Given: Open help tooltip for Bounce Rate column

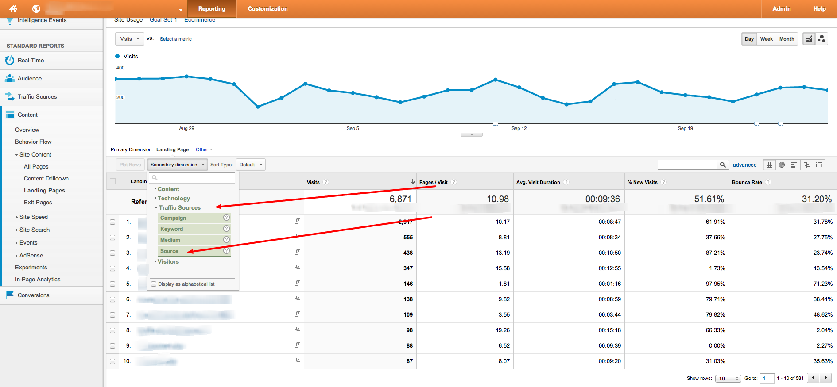Looking at the screenshot, I should pyautogui.click(x=768, y=182).
